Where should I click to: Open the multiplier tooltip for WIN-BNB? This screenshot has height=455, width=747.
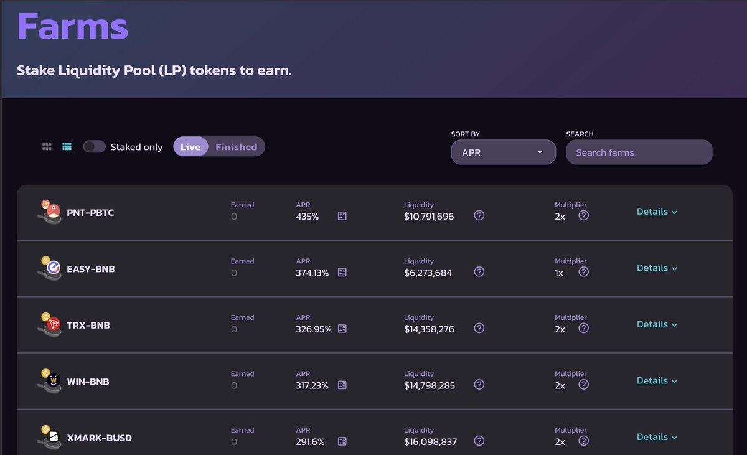[x=583, y=385]
